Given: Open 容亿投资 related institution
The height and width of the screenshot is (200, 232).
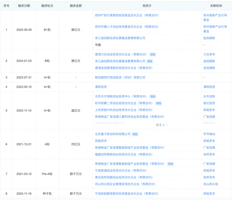Looking at the screenshot, I should pyautogui.click(x=209, y=103).
